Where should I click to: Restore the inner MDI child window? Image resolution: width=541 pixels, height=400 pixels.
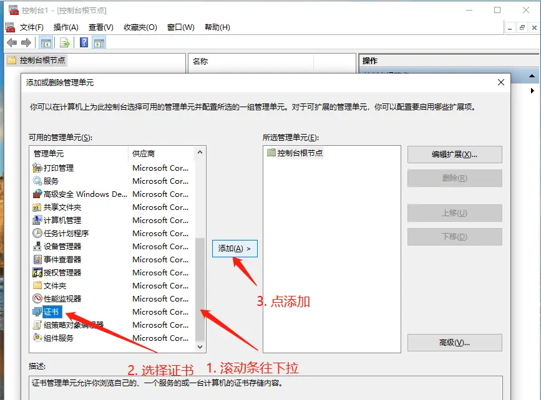click(x=522, y=27)
